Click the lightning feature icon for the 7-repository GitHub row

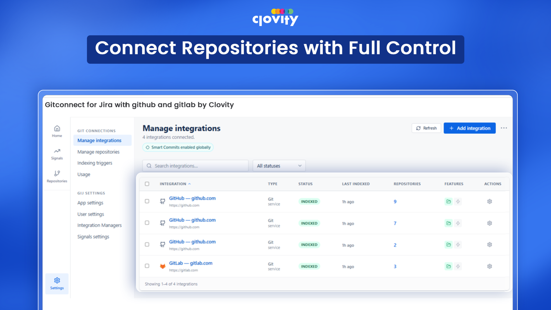pyautogui.click(x=458, y=223)
